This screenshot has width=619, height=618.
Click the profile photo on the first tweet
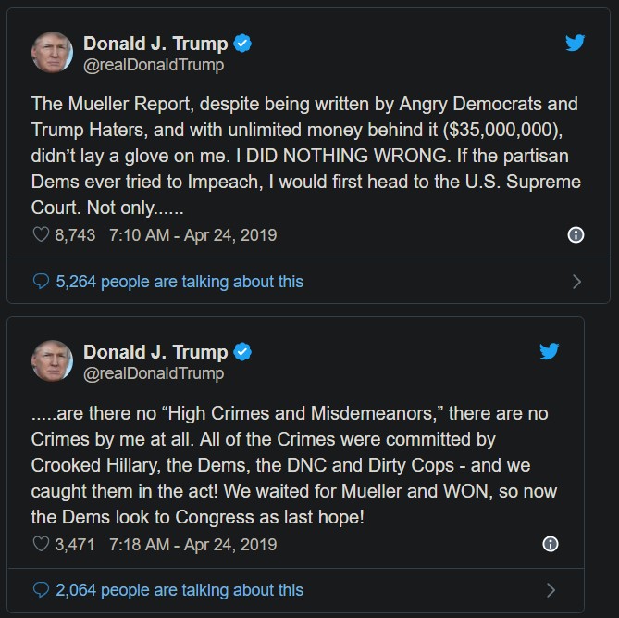point(52,53)
